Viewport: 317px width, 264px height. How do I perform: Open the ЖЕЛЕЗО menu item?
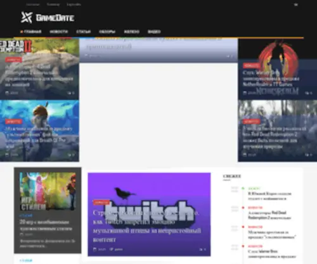point(131,32)
